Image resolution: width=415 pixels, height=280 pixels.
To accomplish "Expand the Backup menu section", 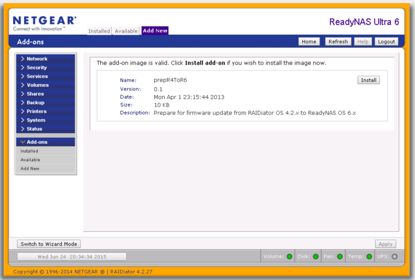I will [45, 103].
